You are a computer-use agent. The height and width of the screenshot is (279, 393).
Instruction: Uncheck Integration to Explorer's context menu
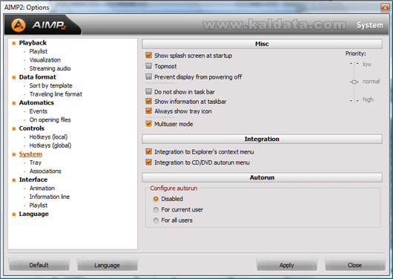coord(148,151)
